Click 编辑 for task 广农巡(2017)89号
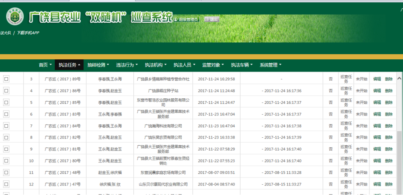This screenshot has width=403, height=195. click(x=377, y=79)
